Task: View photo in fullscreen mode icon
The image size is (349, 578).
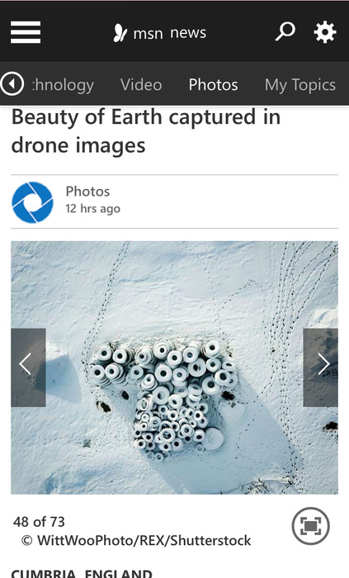Action: click(311, 526)
